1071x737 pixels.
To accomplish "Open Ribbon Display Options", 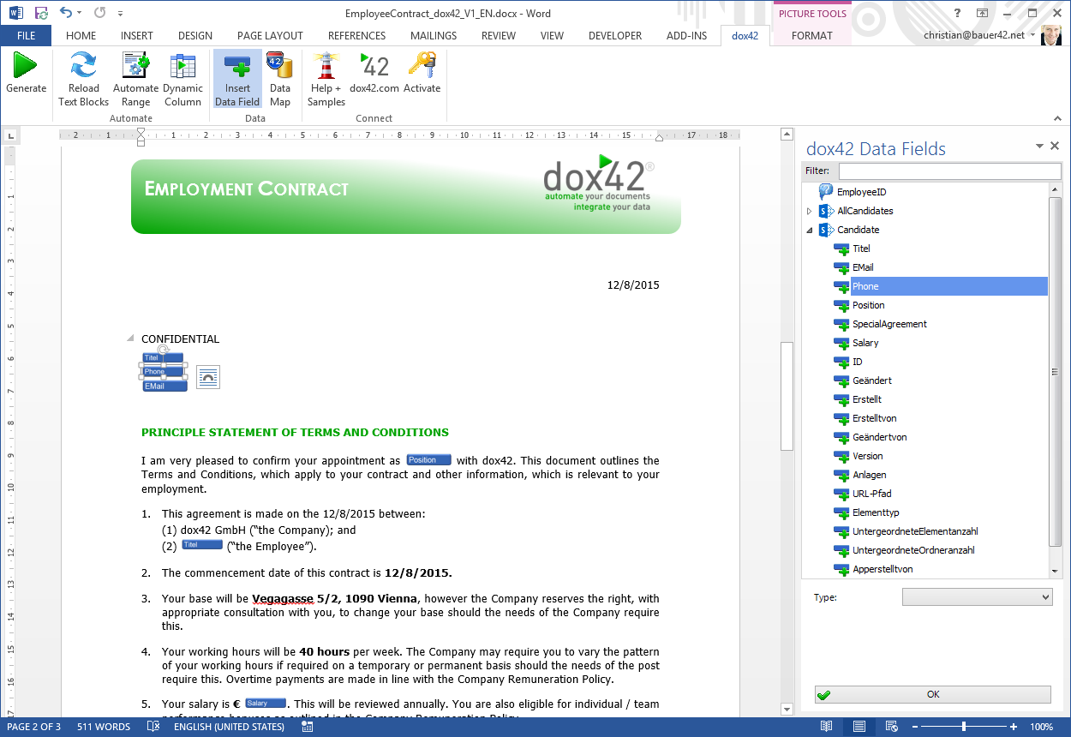I will (x=982, y=13).
